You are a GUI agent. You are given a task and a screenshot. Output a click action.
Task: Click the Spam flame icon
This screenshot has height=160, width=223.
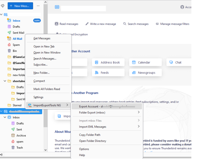[9, 45]
